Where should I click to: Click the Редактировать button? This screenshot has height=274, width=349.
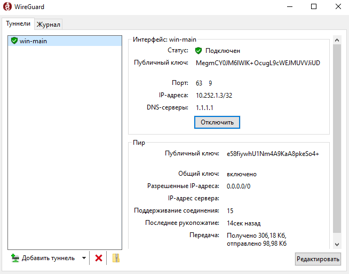click(318, 260)
